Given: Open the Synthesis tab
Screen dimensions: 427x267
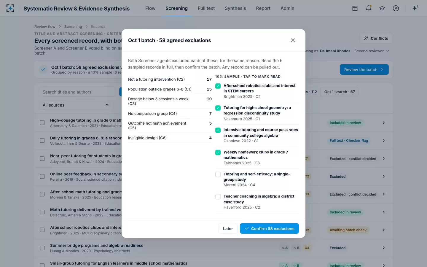Looking at the screenshot, I should 235,8.
